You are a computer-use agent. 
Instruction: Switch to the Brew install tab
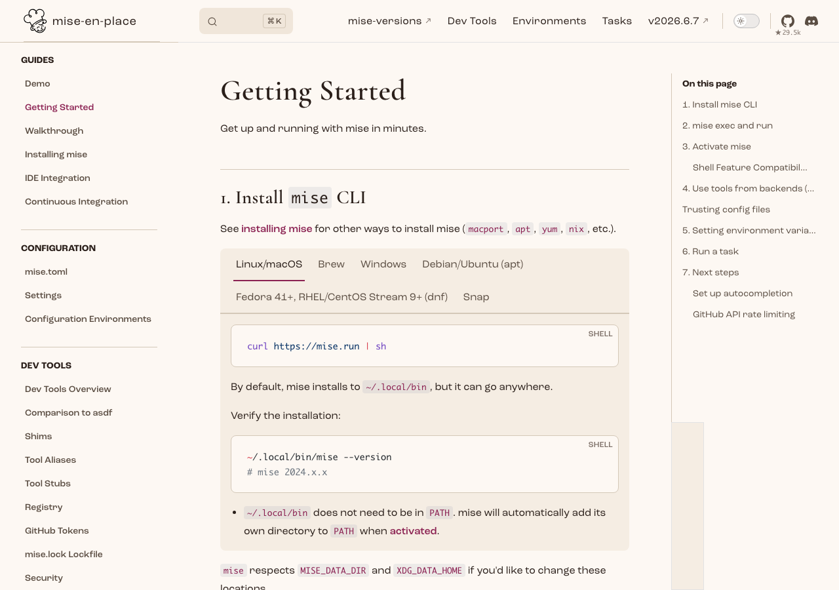331,264
